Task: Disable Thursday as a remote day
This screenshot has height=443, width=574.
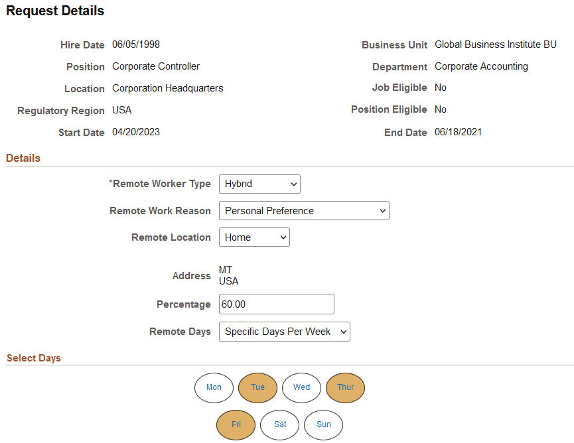Action: pyautogui.click(x=345, y=387)
